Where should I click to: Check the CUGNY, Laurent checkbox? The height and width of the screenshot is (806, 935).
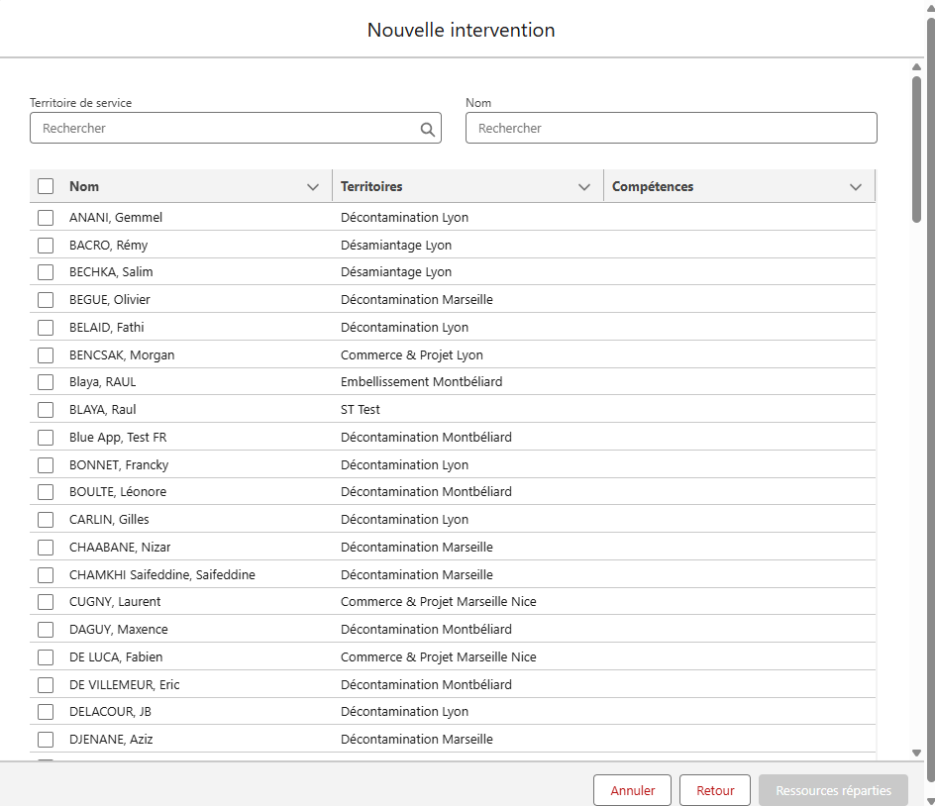[x=46, y=602]
